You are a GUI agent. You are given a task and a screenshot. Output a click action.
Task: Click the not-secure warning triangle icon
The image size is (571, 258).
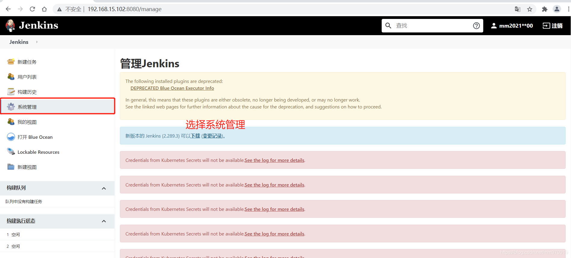(x=60, y=9)
